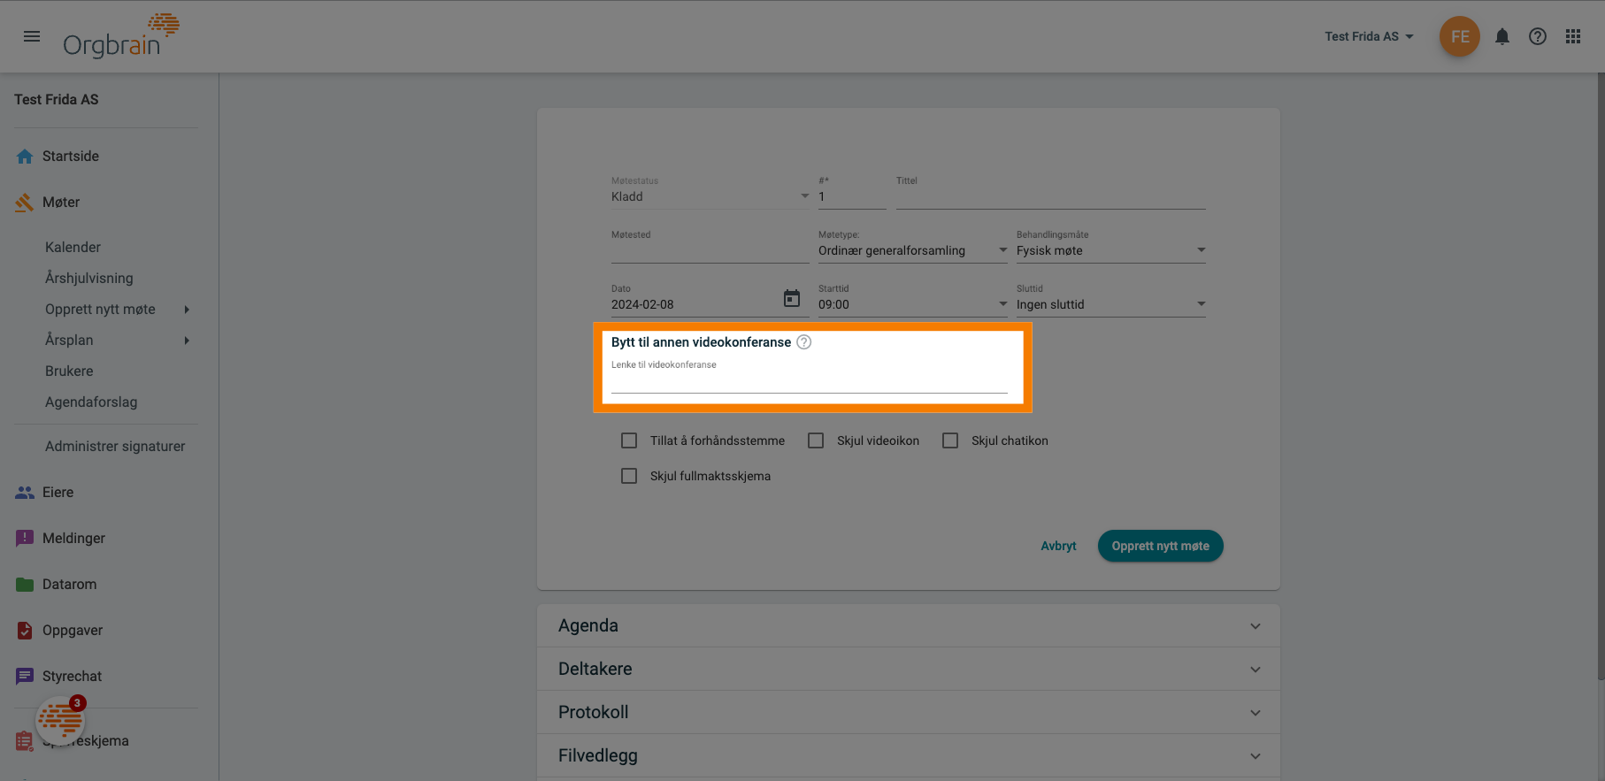Go to Kalender
Viewport: 1605px width, 781px height.
(x=73, y=248)
